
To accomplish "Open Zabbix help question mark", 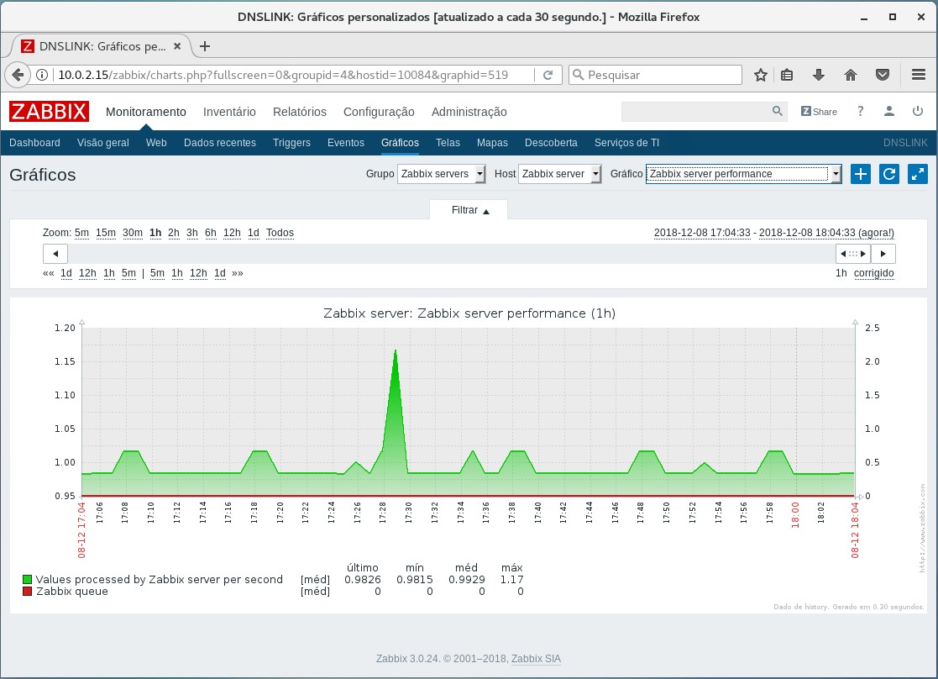I will [x=860, y=112].
